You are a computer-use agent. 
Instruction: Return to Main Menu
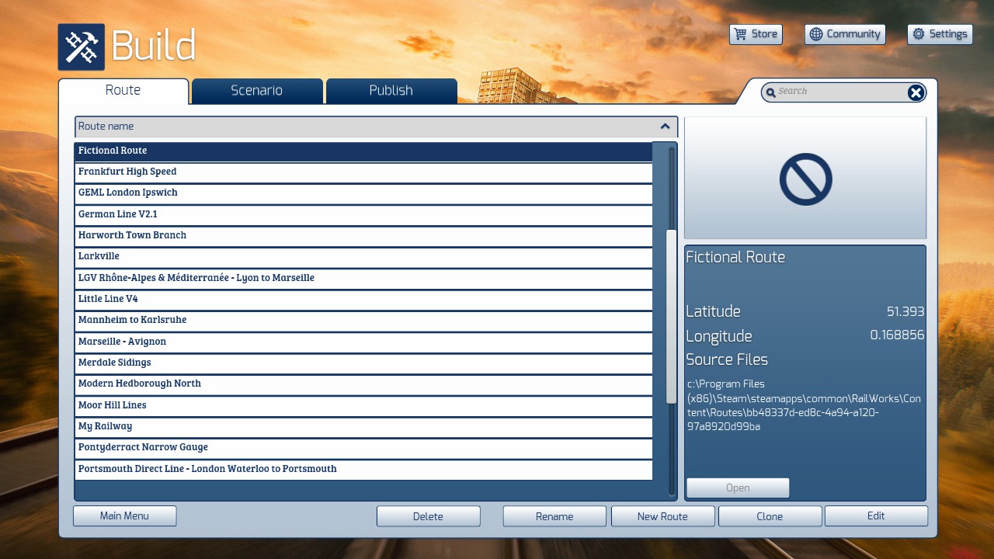click(x=124, y=516)
